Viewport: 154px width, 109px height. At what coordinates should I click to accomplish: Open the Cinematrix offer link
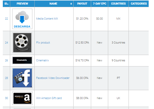coord(43,60)
